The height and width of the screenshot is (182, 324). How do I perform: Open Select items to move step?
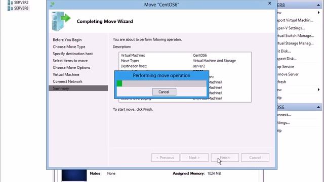pyautogui.click(x=70, y=61)
